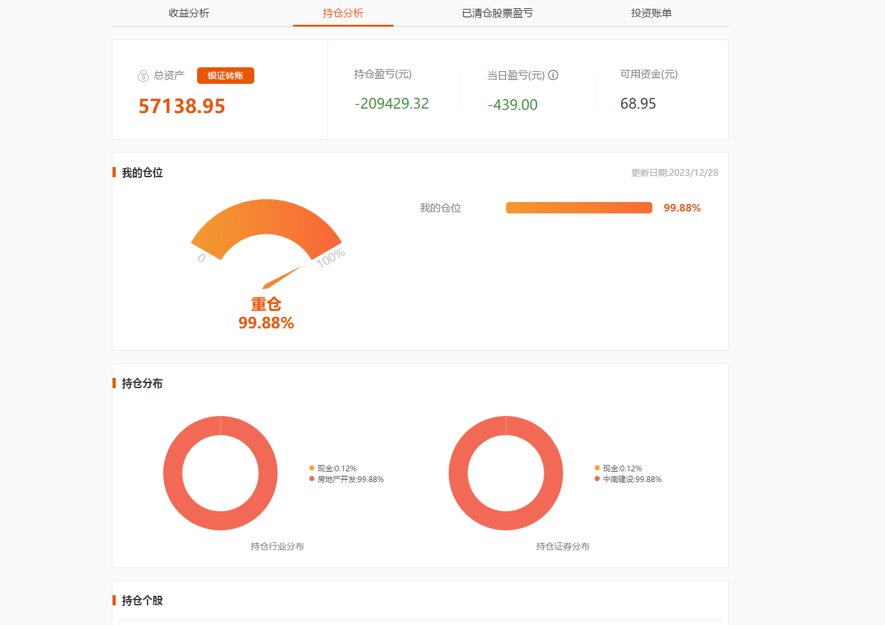The width and height of the screenshot is (885, 625).
Task: Click the 0 gauge scale label
Action: [x=202, y=258]
